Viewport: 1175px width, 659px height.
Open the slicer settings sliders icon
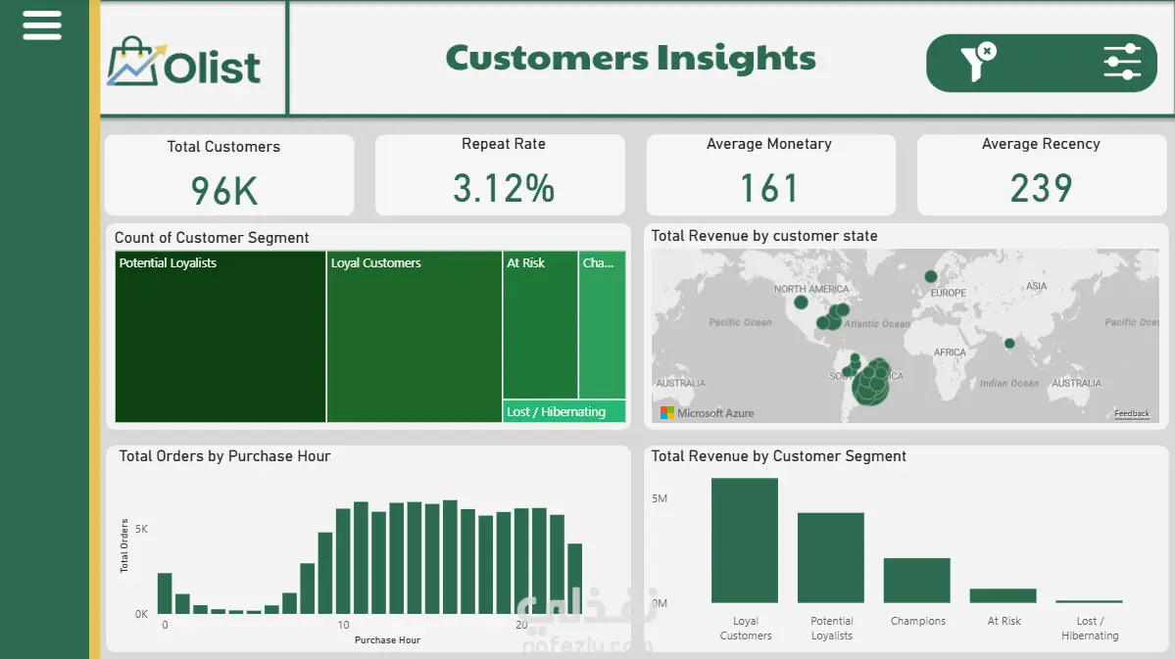click(x=1122, y=62)
